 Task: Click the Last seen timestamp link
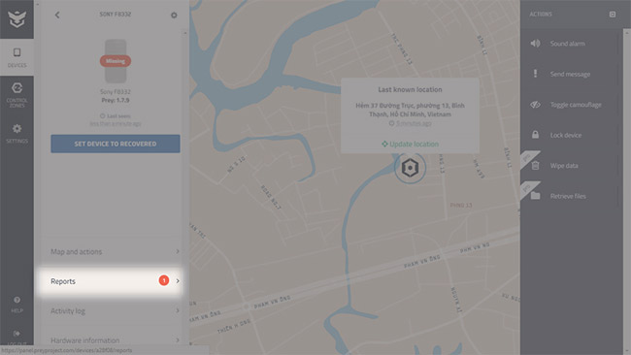[x=116, y=123]
